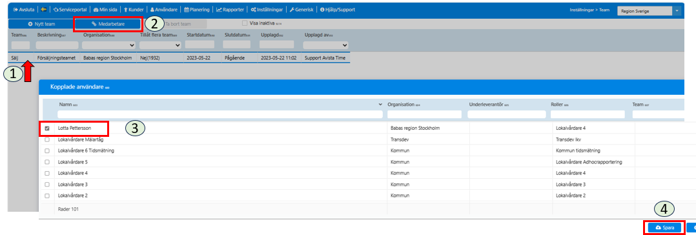Check the Lokalvårdare 3 checkbox
The width and height of the screenshot is (696, 235).
click(47, 185)
